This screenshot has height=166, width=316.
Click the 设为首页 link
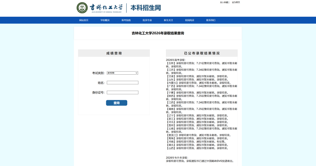(x=236, y=2)
